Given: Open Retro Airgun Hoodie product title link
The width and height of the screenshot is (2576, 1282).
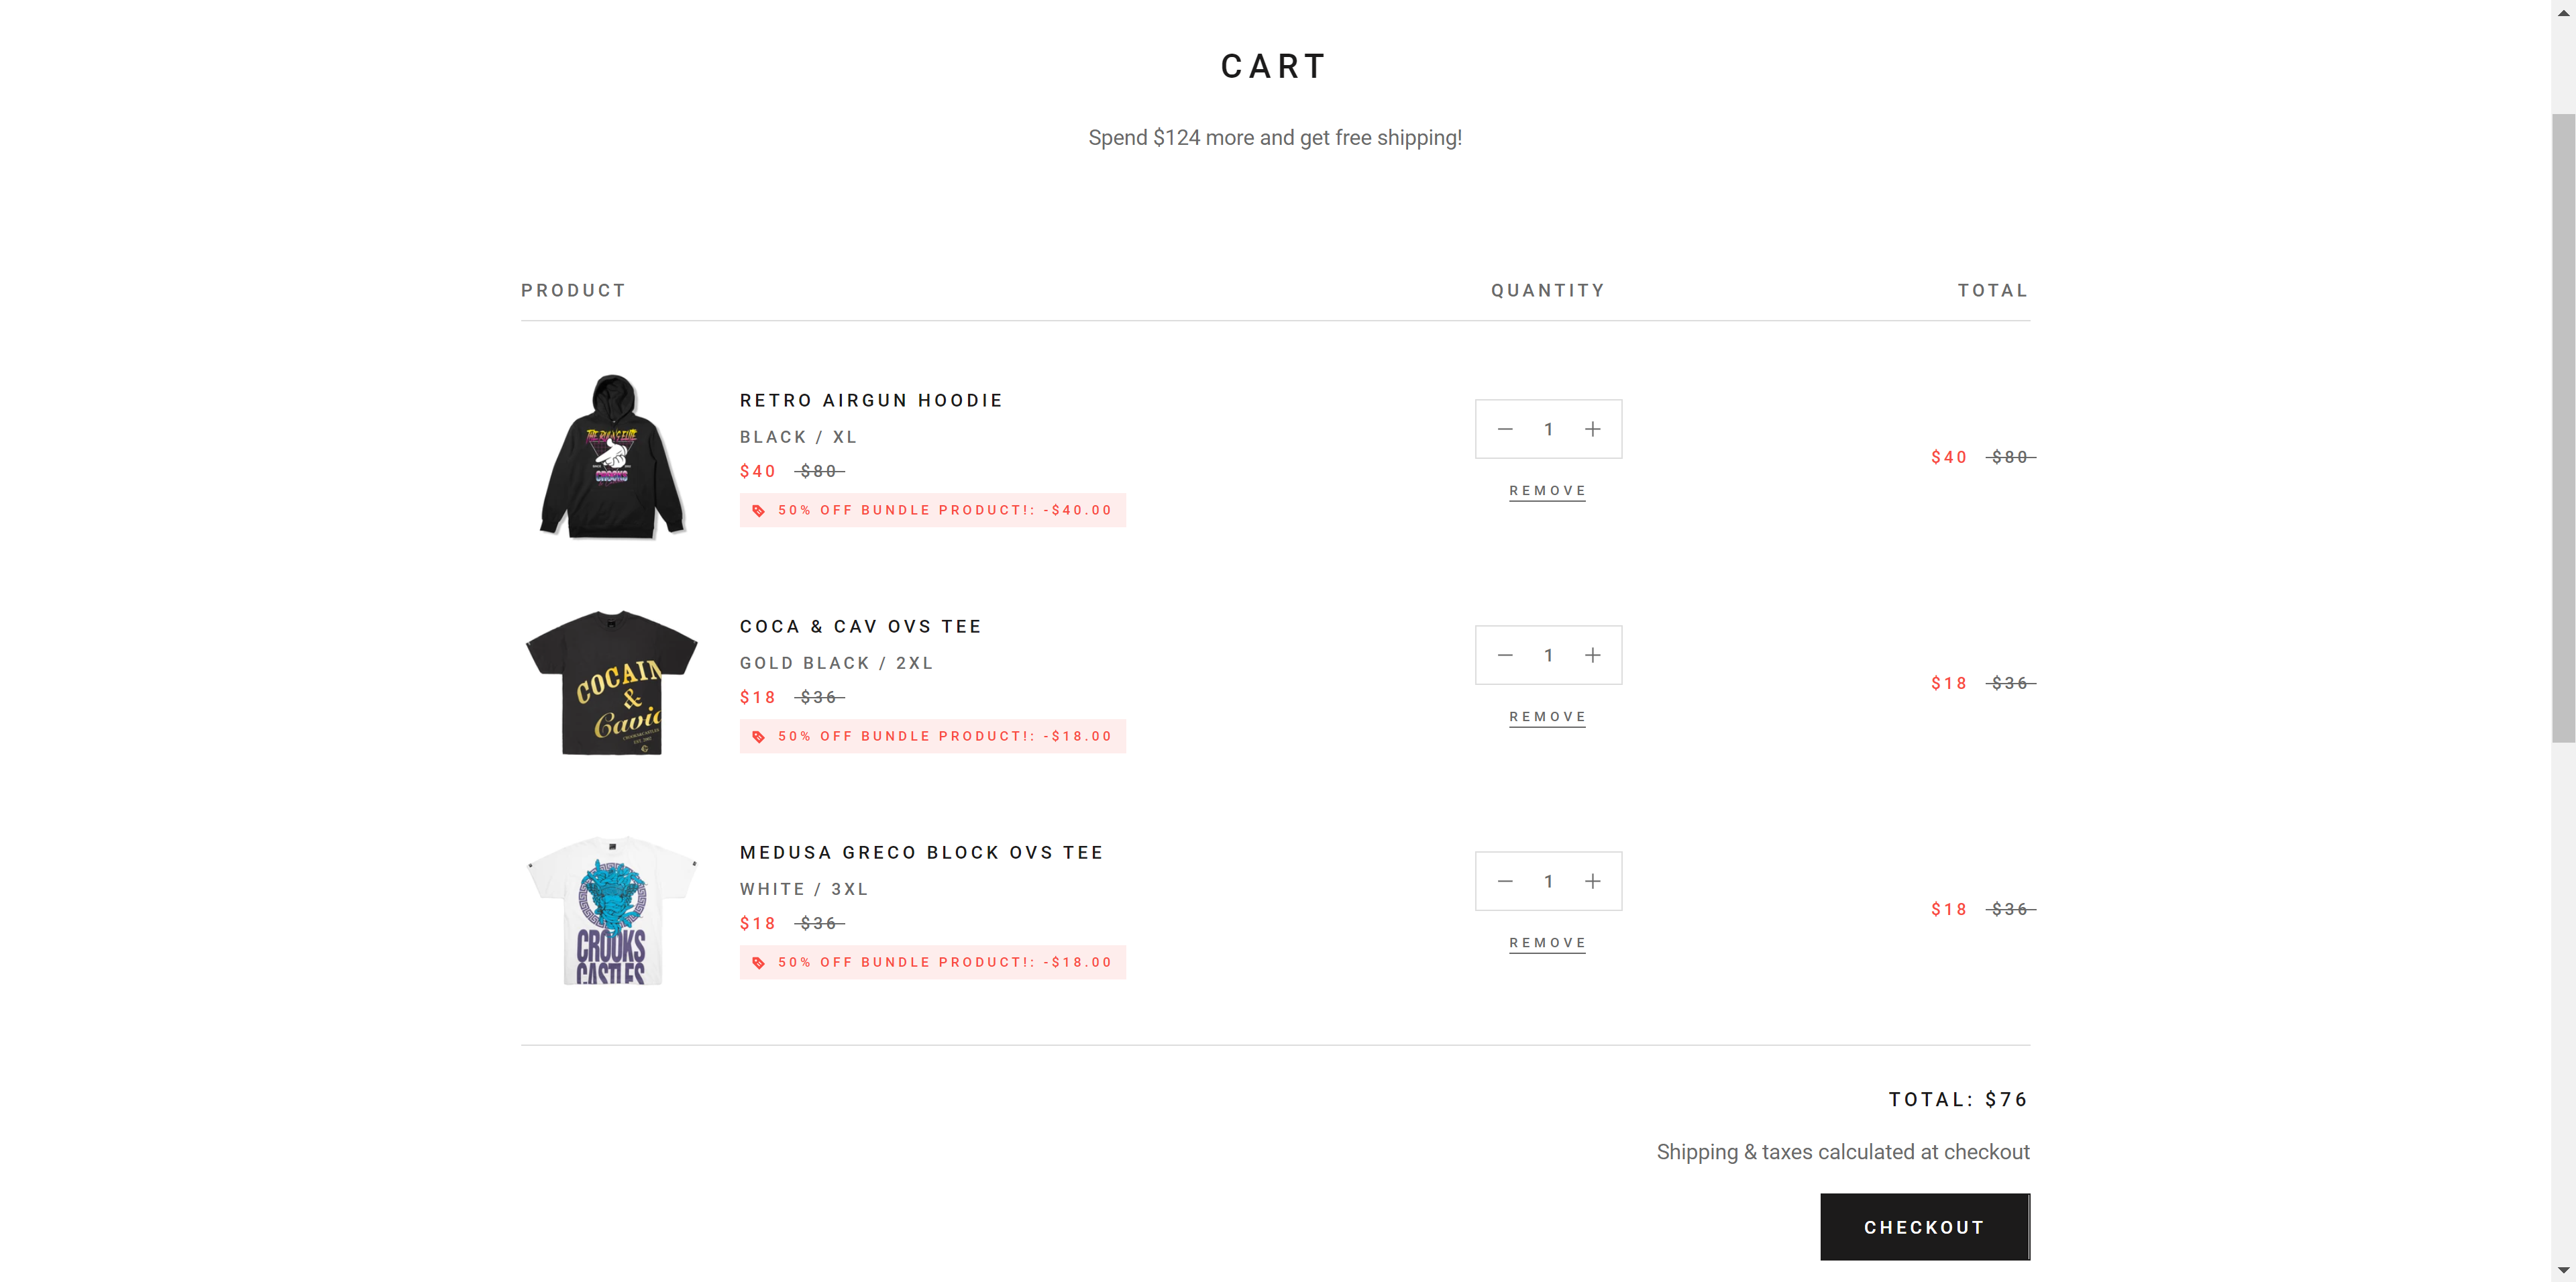Looking at the screenshot, I should point(871,401).
